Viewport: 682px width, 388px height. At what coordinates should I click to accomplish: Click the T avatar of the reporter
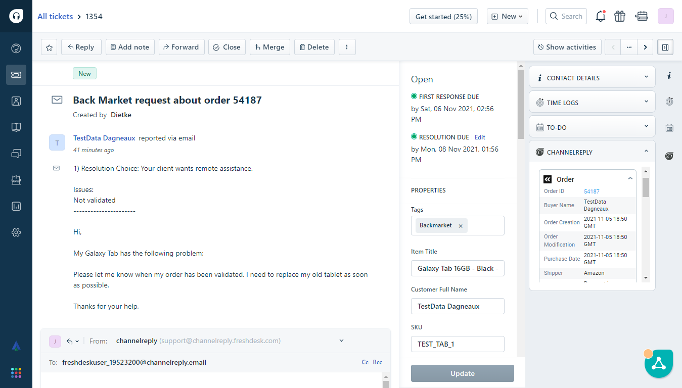57,142
